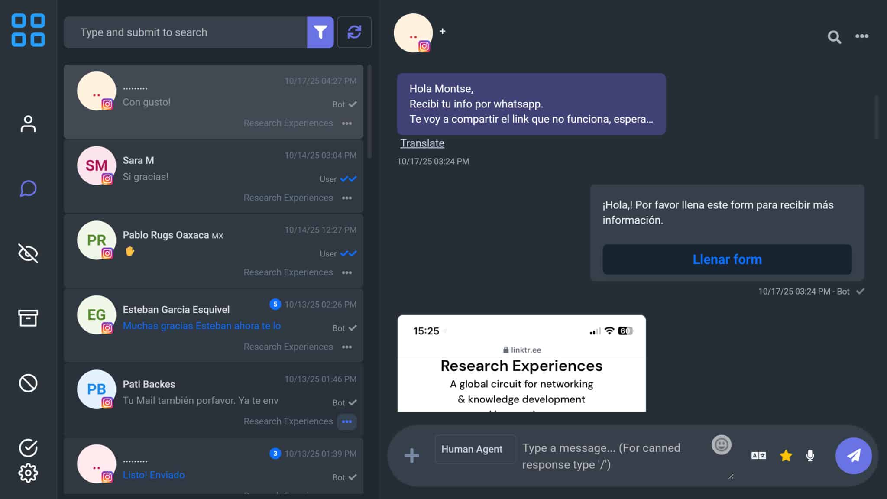
Task: Open chat options three-dot menu top right
Action: click(x=861, y=36)
